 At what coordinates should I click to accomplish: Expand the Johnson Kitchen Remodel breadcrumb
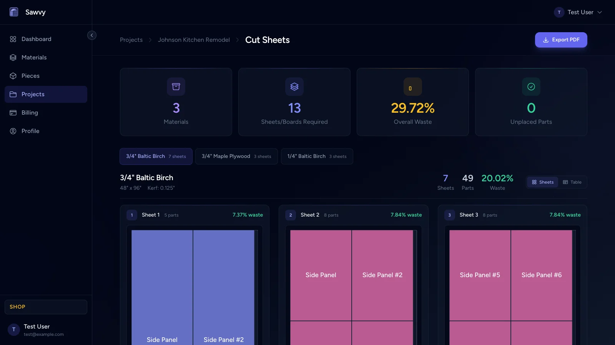[194, 39]
